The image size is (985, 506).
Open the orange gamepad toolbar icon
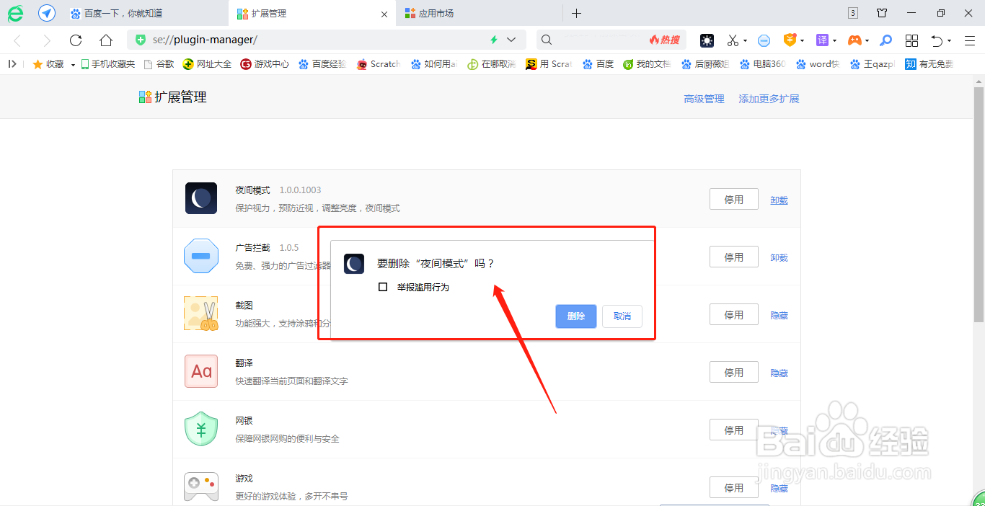(x=854, y=40)
